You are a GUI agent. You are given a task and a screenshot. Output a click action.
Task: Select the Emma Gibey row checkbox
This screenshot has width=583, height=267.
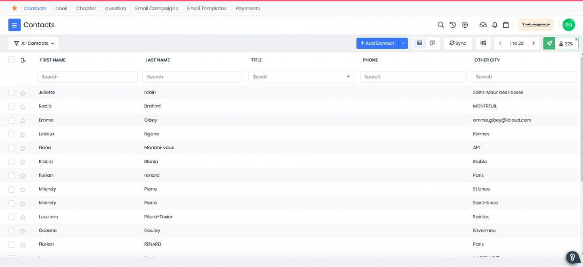(12, 120)
